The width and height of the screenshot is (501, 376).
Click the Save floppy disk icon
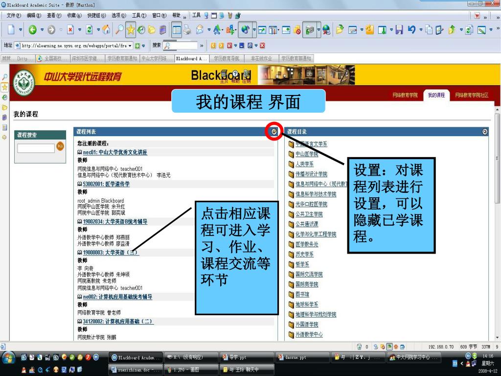coord(399,30)
